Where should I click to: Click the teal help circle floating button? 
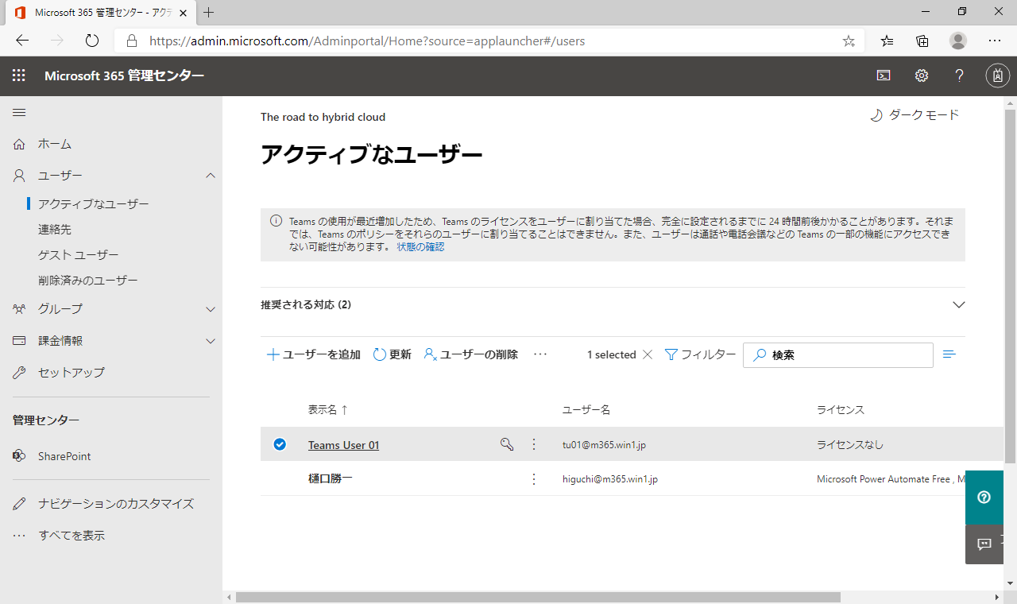coord(984,498)
